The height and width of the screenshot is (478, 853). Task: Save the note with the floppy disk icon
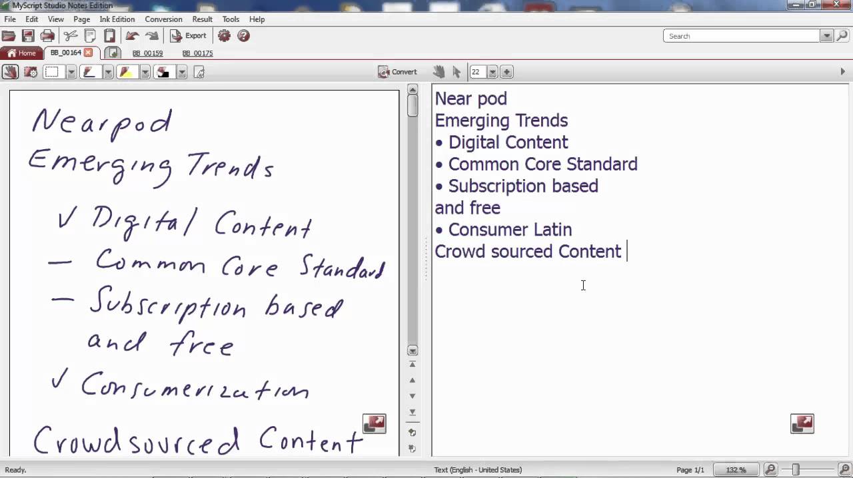(x=28, y=36)
